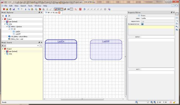This screenshot has width=180, height=105.
Task: Click the zoom out magnifier icon
Action: point(136,102)
